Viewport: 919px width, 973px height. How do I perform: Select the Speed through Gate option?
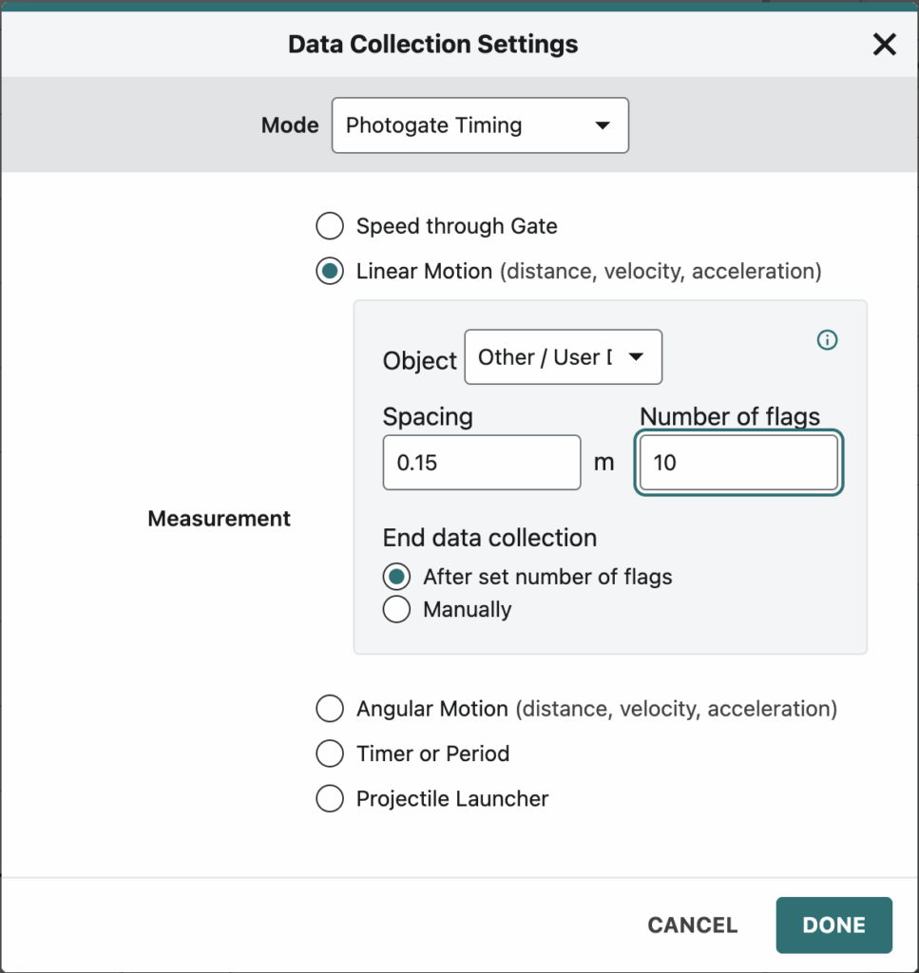[329, 226]
